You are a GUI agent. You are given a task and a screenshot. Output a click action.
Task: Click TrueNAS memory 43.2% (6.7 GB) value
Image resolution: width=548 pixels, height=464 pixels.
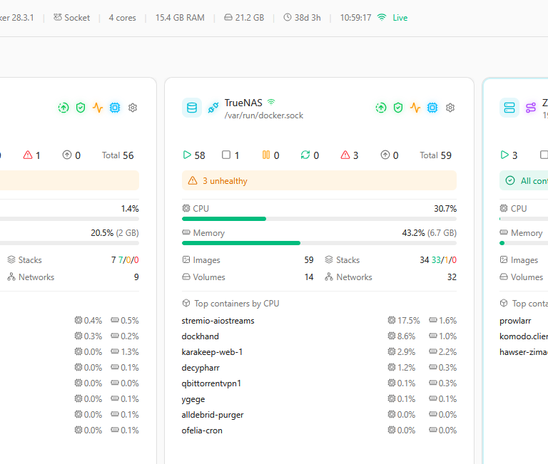[x=429, y=232]
